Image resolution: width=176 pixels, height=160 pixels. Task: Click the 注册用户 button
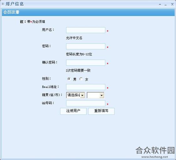pyautogui.click(x=73, y=111)
